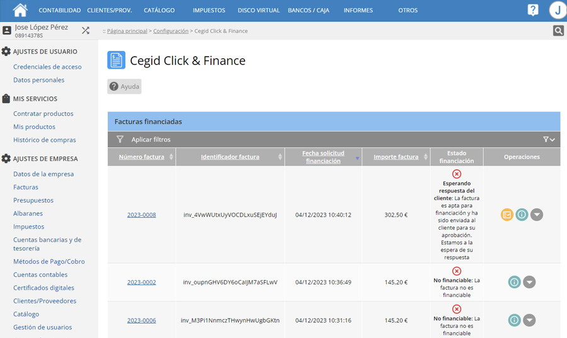Open Histórico de compras in sidebar
This screenshot has width=567, height=338.
(x=45, y=140)
